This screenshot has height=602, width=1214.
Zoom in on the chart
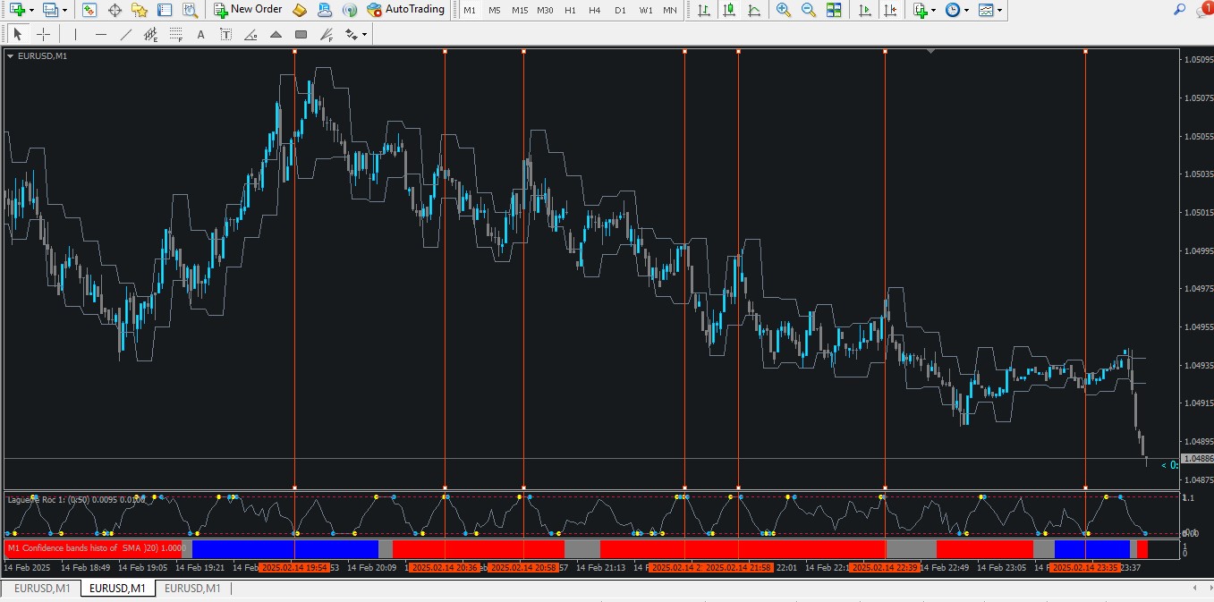click(784, 10)
